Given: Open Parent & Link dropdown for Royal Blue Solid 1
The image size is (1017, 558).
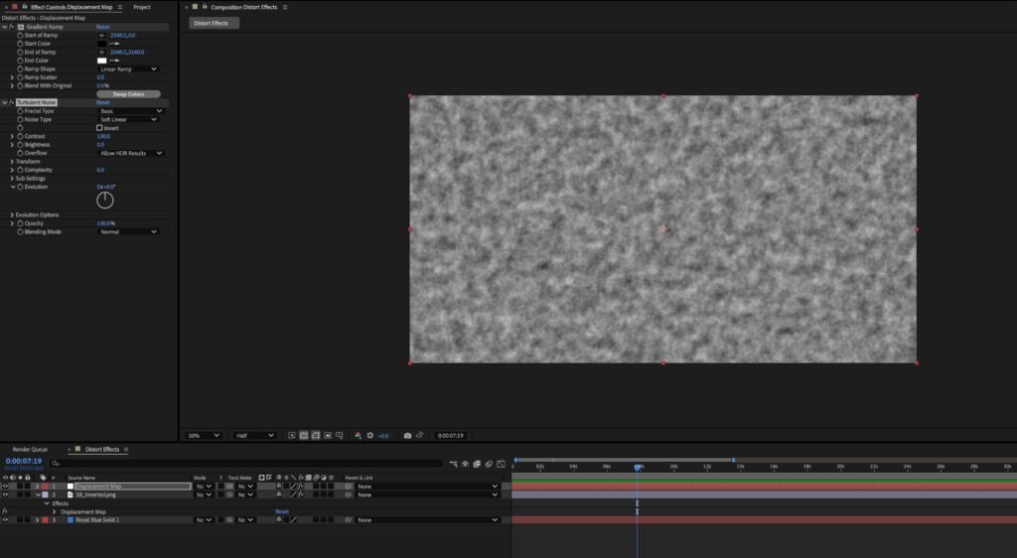Looking at the screenshot, I should pos(428,519).
